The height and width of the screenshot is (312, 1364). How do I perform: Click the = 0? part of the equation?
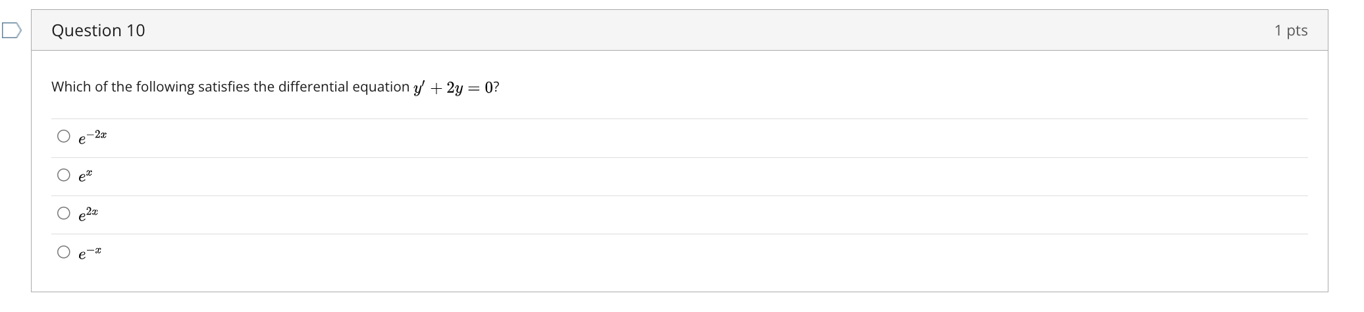[483, 88]
